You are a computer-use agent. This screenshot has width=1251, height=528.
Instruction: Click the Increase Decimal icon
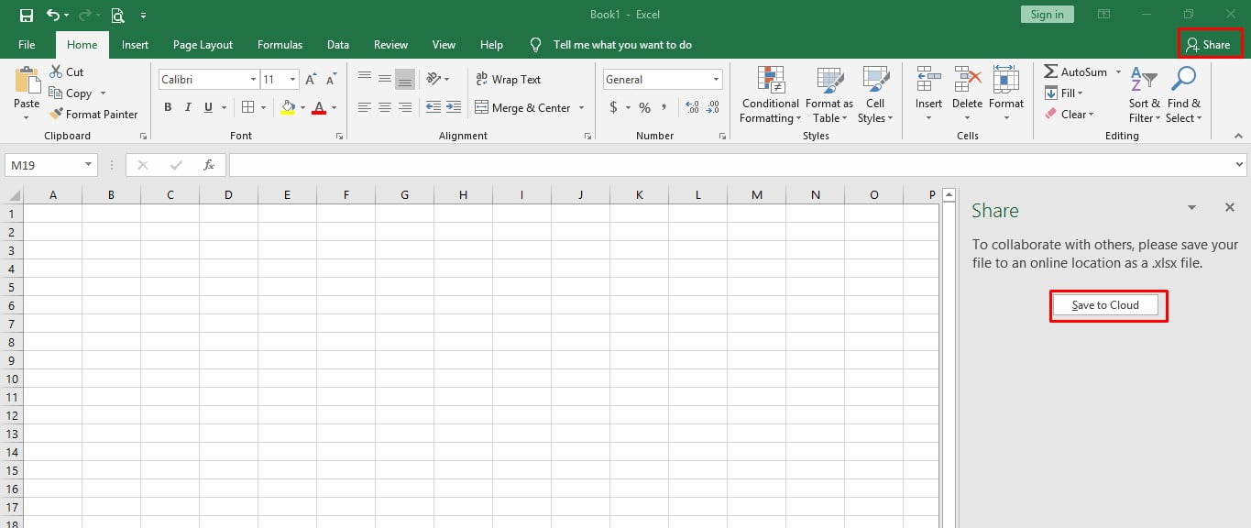point(692,107)
